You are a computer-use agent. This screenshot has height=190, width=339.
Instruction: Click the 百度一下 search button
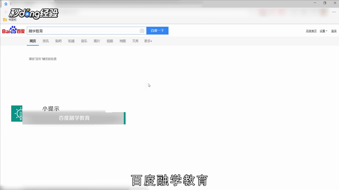coord(157,31)
